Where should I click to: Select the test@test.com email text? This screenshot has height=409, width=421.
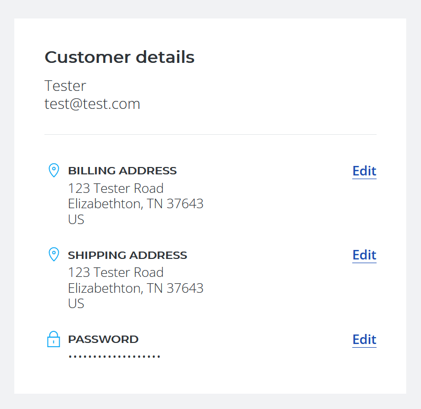[x=93, y=104]
